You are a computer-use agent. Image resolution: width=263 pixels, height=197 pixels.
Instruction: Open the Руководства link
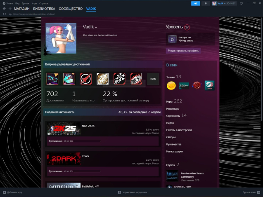[x=173, y=144]
